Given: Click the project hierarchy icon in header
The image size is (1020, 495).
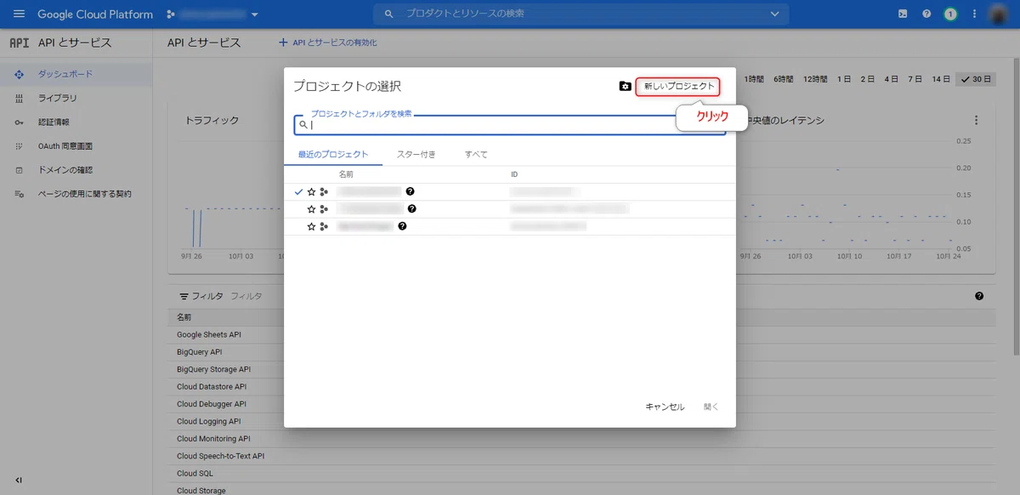Looking at the screenshot, I should click(171, 14).
